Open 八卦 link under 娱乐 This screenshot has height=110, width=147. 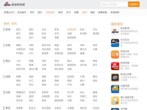pos(18,61)
